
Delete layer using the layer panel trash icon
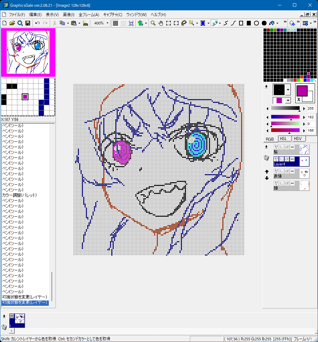[267, 158]
